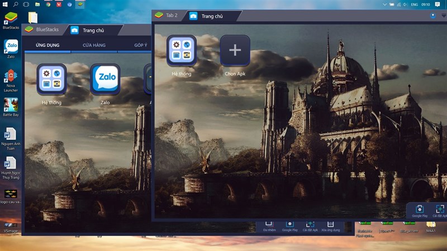Click the Chọn Apk plus icon
Screen dimensions: 447x251
(x=235, y=51)
